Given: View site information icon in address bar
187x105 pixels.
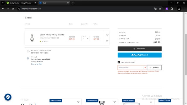Looking at the screenshot, I should (19, 9).
